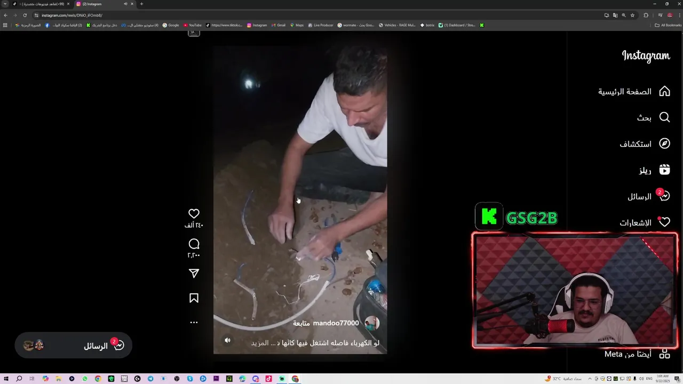Open a new browser tab
The width and height of the screenshot is (683, 384).
[x=141, y=4]
